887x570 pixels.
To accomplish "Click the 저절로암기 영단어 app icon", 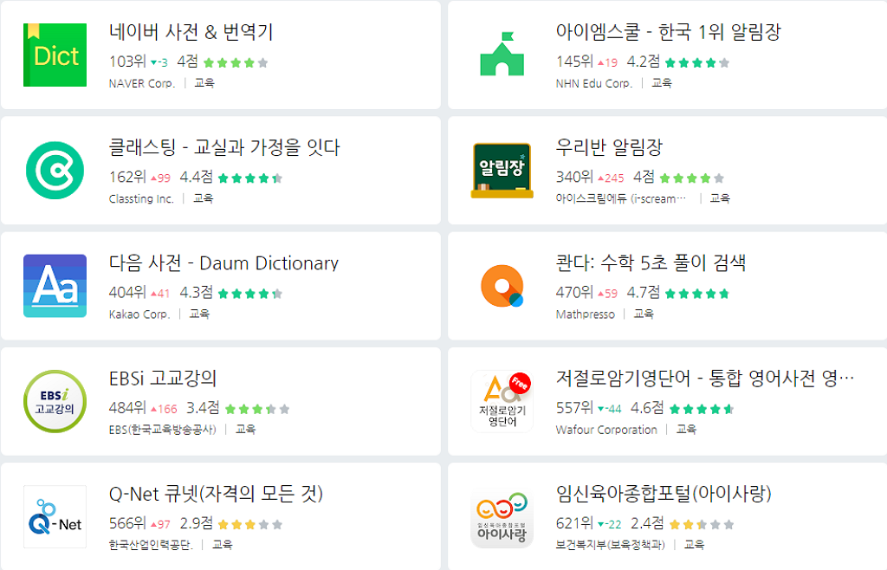I will pyautogui.click(x=502, y=401).
